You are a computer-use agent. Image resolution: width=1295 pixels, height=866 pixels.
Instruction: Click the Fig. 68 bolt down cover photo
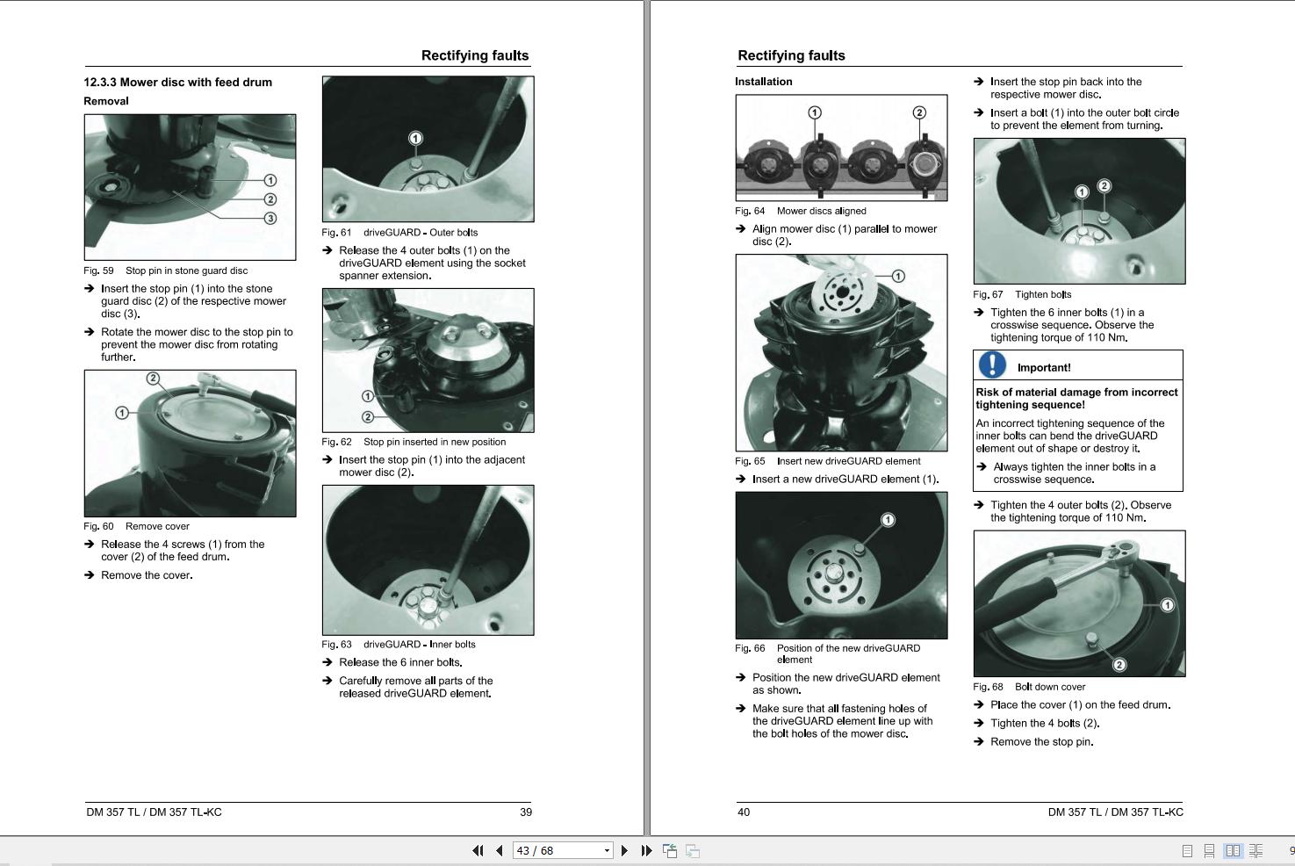click(1079, 603)
